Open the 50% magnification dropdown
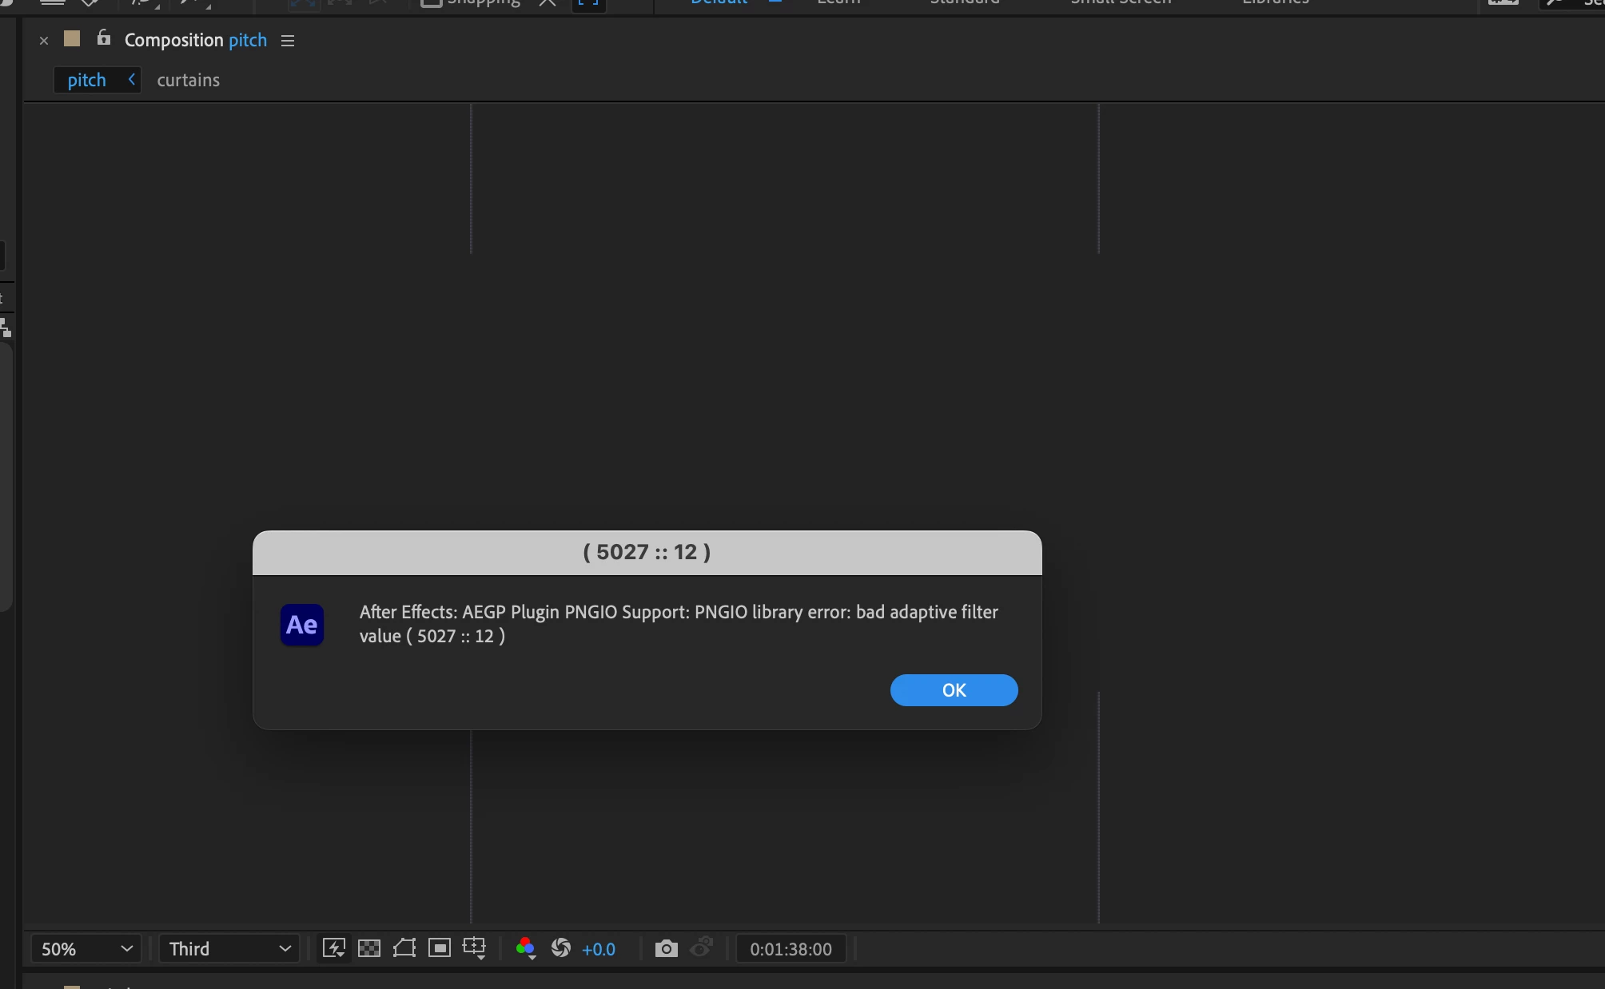 click(x=86, y=948)
